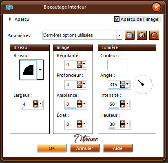The image size is (168, 163).
Task: Decrease Hauteur value with down arrow
Action: coord(123,126)
